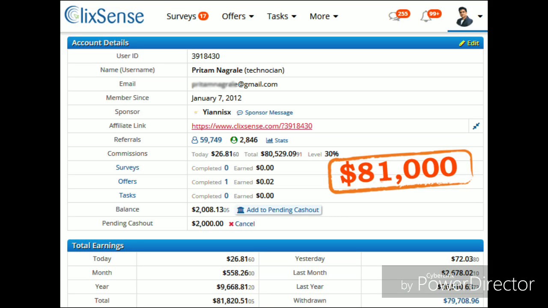Open the Surveys row link
548x308 pixels.
point(127,167)
